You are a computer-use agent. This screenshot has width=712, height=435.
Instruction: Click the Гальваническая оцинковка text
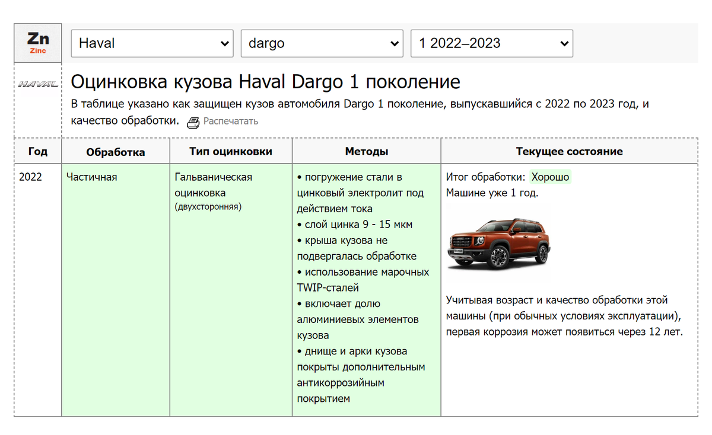click(214, 185)
